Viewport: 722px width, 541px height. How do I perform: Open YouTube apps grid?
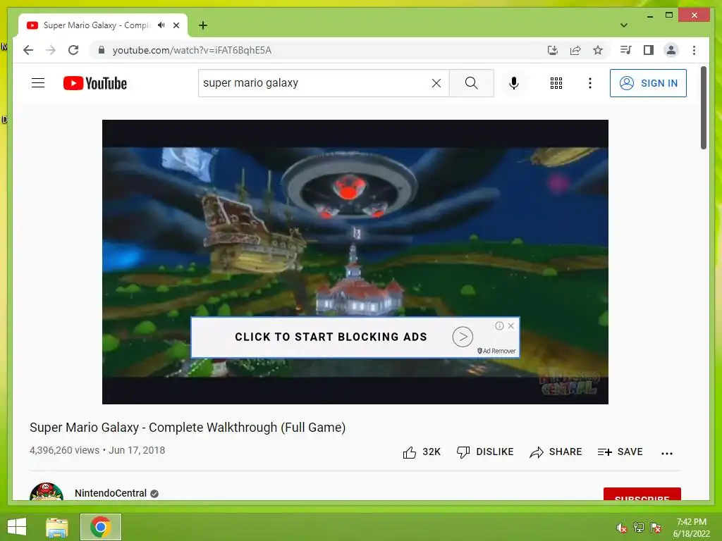point(556,83)
